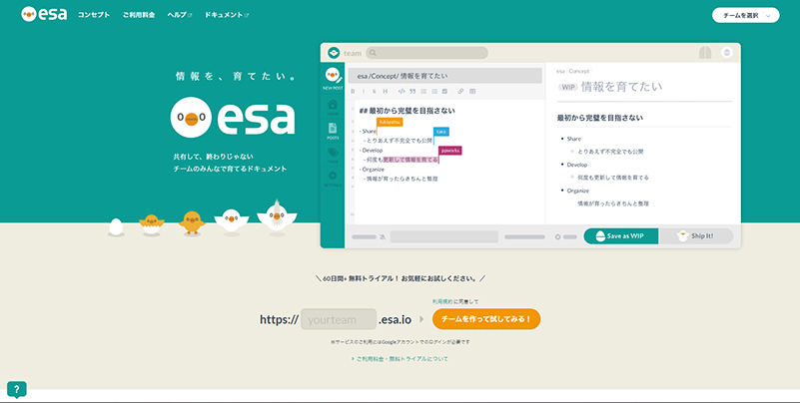
Task: Open the ドキュメント external link
Action: click(227, 15)
